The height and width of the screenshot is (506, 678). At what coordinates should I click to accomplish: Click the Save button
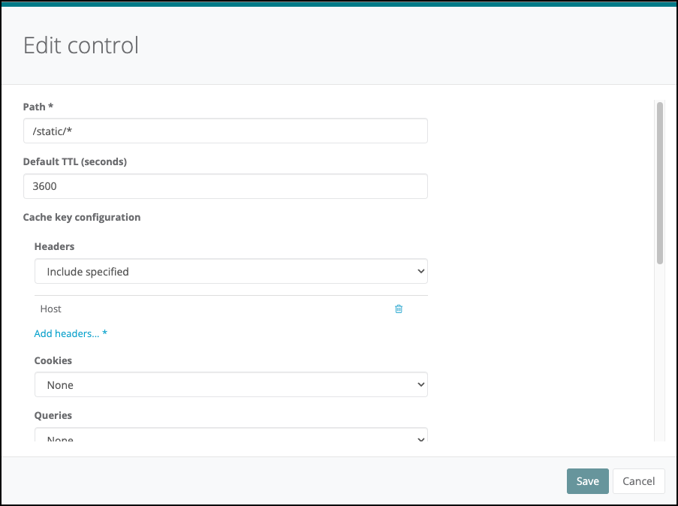(587, 481)
